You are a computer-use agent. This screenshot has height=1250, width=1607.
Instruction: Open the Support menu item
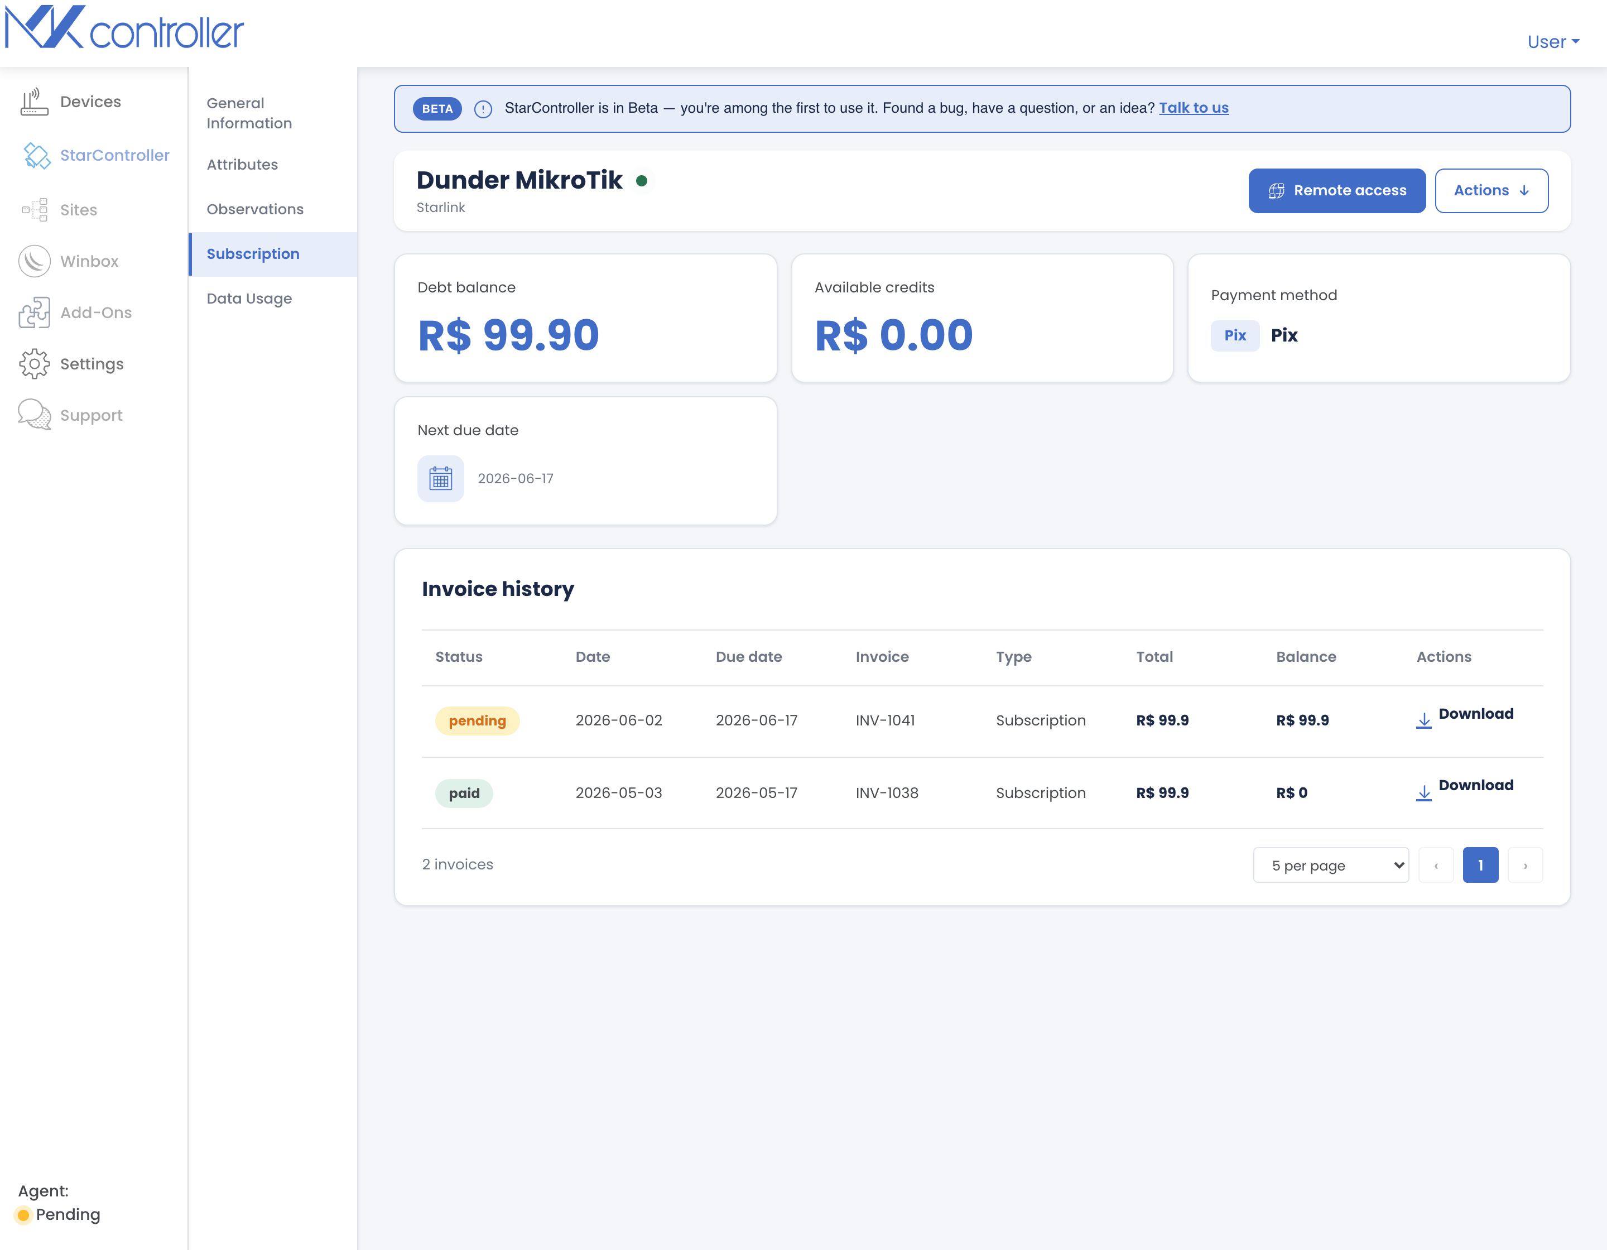[x=92, y=416]
